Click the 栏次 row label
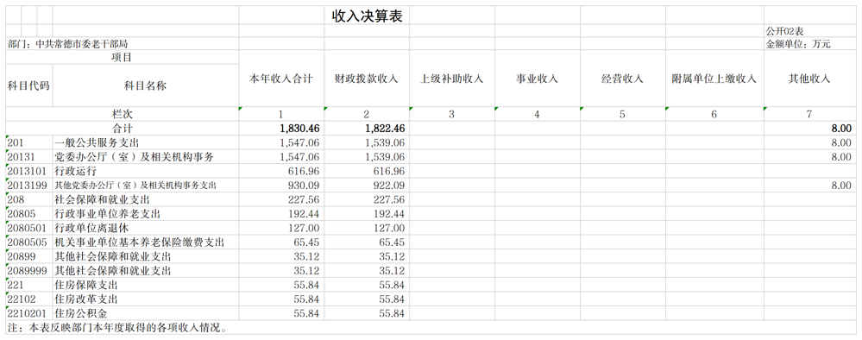Viewport: 862px width, 340px height. point(122,115)
